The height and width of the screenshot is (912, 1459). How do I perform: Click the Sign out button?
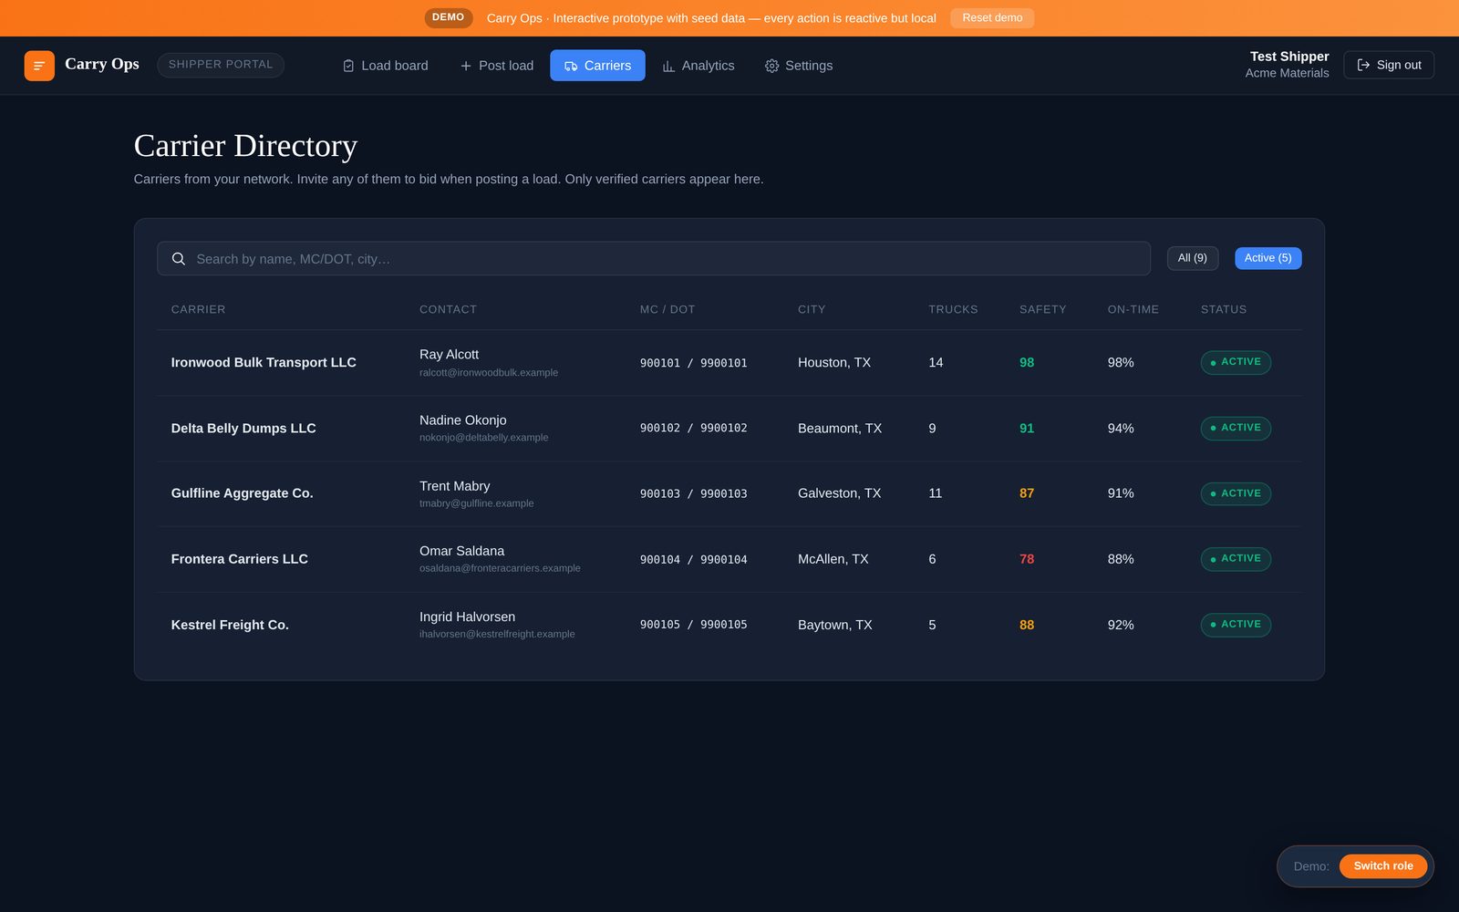[1389, 65]
